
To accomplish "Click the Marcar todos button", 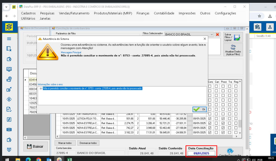I will click(x=65, y=143).
